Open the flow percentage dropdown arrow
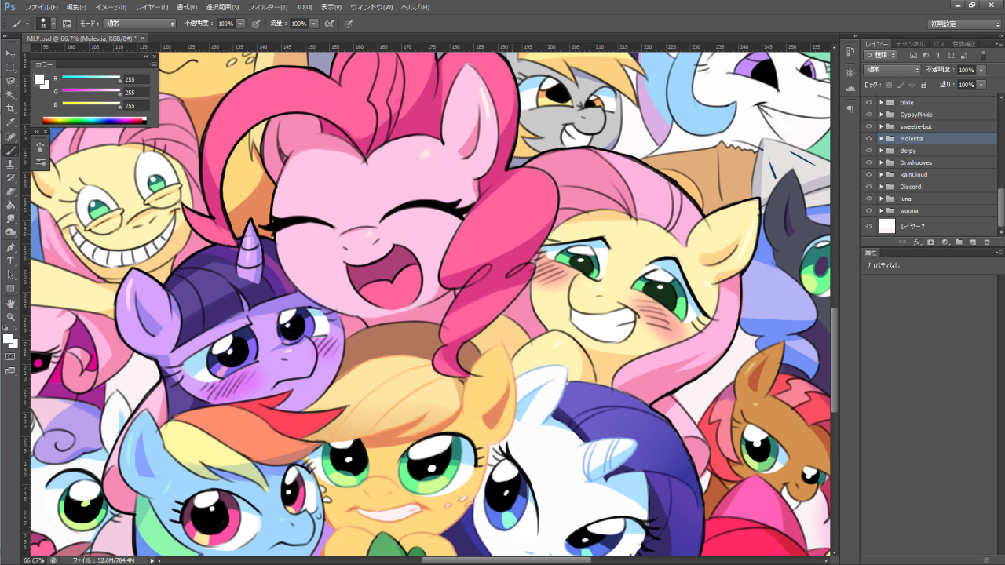1005x565 pixels. pyautogui.click(x=314, y=24)
